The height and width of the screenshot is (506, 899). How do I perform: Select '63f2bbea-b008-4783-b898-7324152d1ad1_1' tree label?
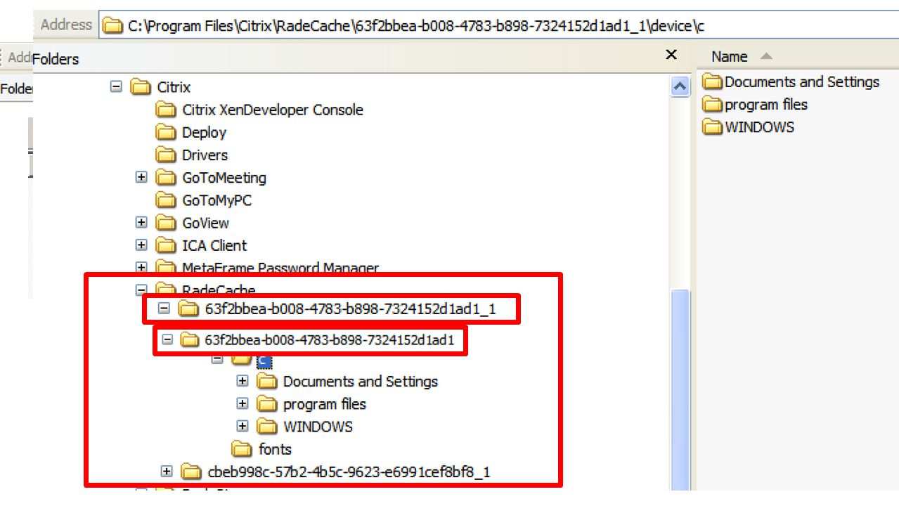coord(351,309)
